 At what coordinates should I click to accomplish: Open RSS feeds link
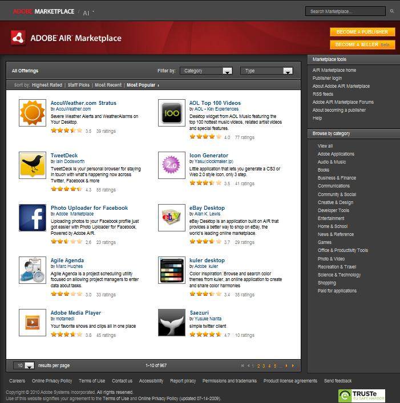coord(323,94)
